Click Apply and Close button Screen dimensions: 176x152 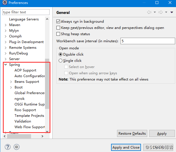click(126, 147)
